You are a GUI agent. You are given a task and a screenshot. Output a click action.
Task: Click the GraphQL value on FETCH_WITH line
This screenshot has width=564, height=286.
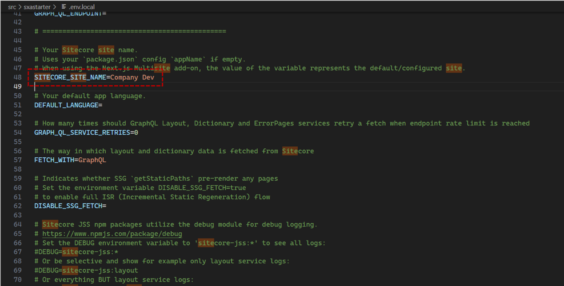tap(93, 160)
